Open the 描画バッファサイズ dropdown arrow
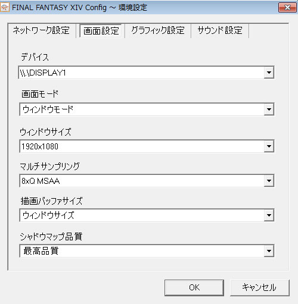298x304 pixels. pos(269,215)
